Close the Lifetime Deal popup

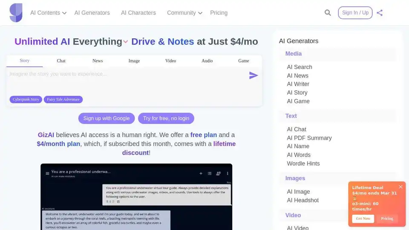400,187
